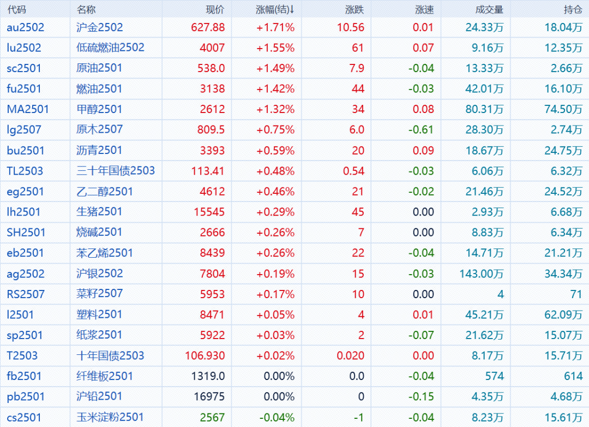Image resolution: width=589 pixels, height=427 pixels.
Task: Open 沪银2502 contract details
Action: pyautogui.click(x=100, y=274)
